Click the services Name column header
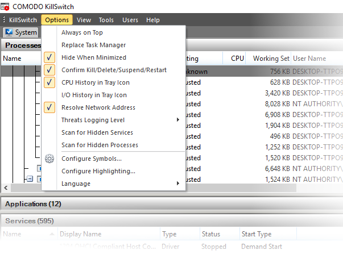This screenshot has height=254, width=343. point(29,234)
